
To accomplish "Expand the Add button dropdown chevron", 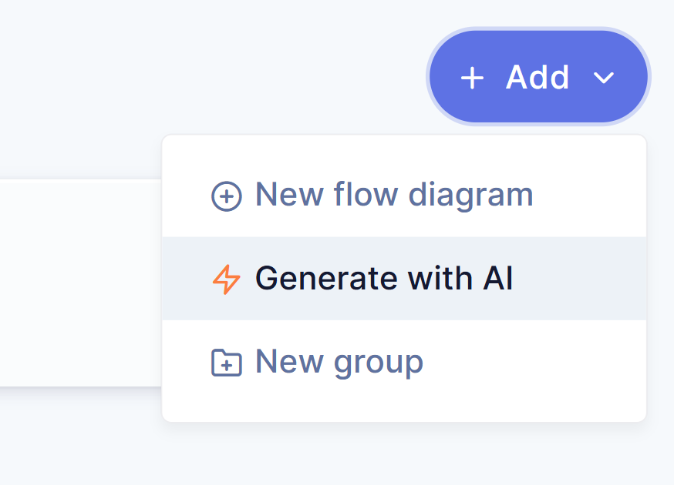I will [x=605, y=77].
